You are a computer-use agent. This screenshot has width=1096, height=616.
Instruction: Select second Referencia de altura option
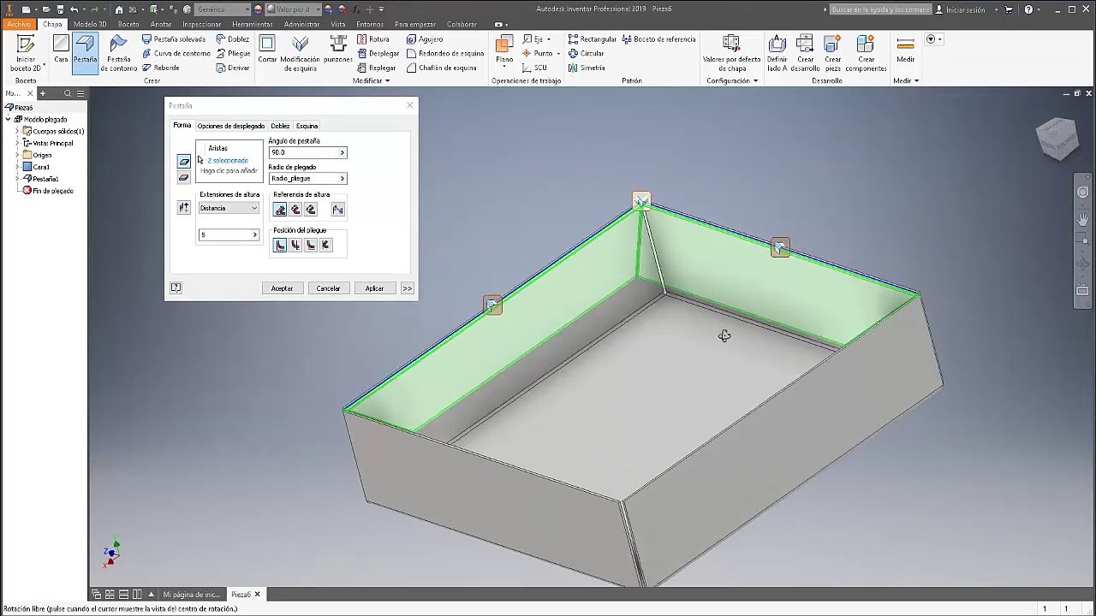point(295,210)
